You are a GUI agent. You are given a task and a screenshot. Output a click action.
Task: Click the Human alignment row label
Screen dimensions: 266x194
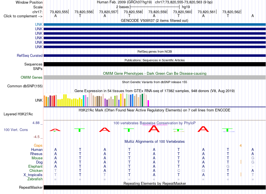37,150
